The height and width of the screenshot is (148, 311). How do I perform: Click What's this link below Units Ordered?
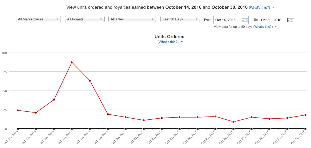(168, 42)
